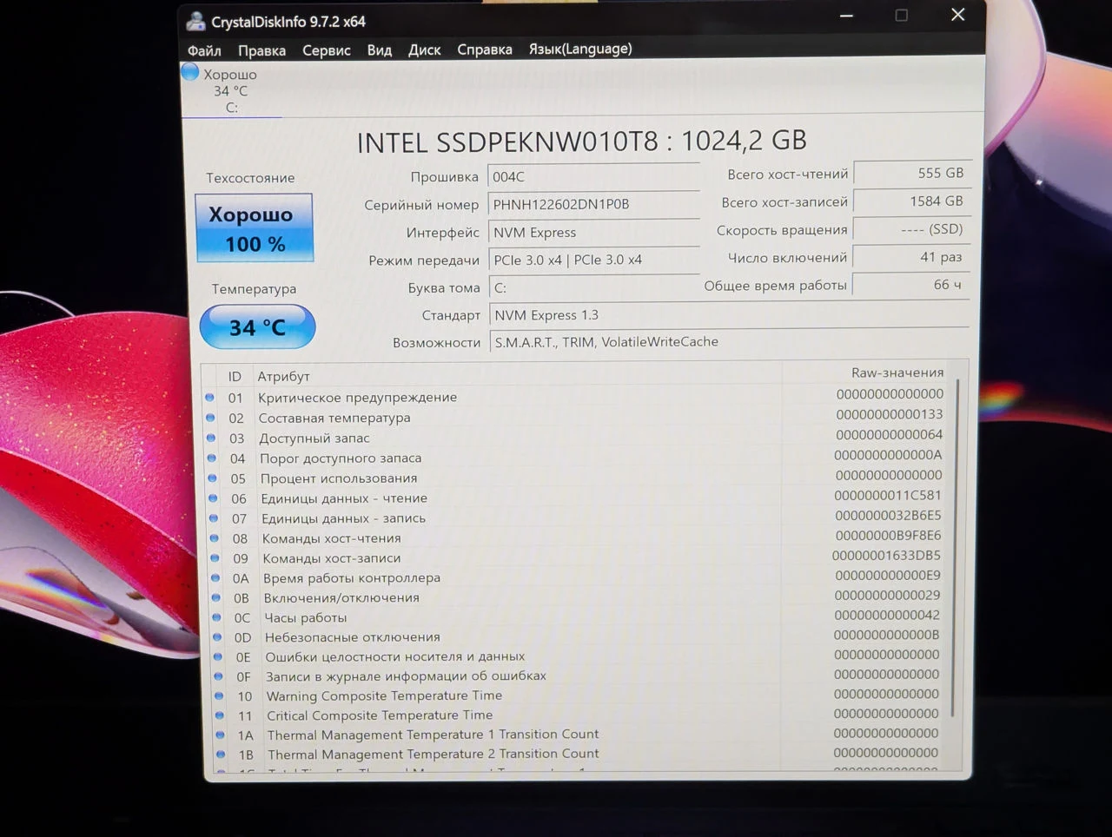Click status dot for Процент использования row
The height and width of the screenshot is (837, 1112).
pyautogui.click(x=213, y=478)
